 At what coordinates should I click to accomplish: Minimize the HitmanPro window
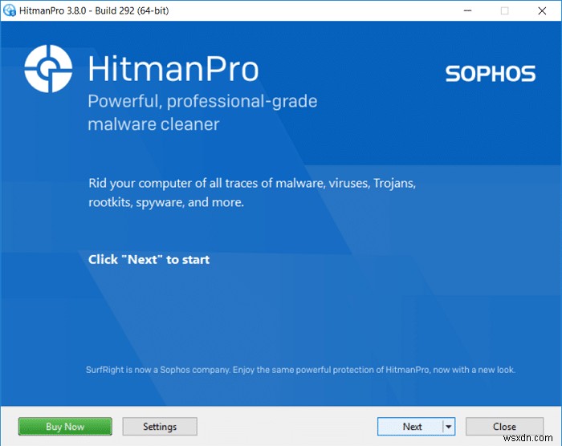[467, 10]
